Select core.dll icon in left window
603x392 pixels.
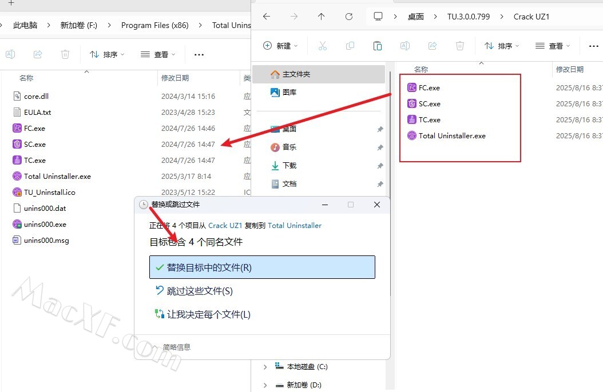click(17, 96)
